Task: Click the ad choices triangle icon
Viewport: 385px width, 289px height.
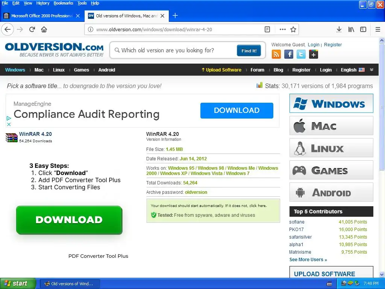Action: pos(9,118)
